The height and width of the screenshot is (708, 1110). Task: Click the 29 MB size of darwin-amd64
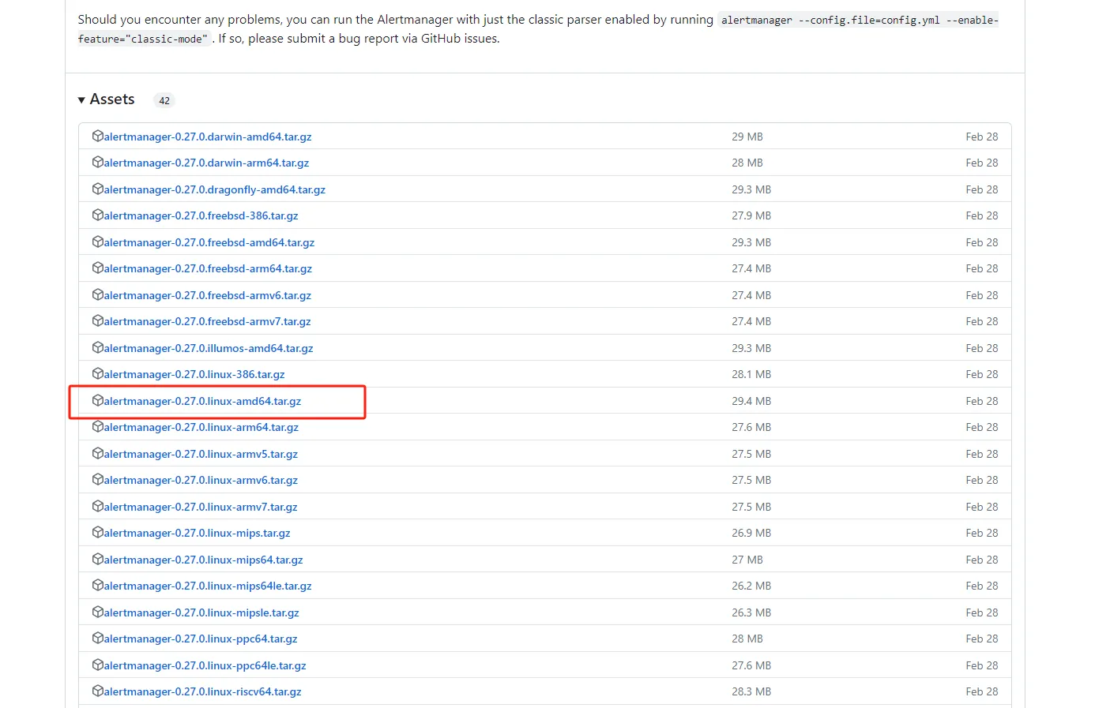point(747,137)
